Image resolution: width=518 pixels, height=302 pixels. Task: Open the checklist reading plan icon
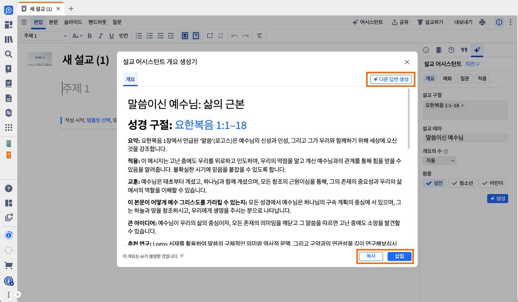click(x=8, y=83)
